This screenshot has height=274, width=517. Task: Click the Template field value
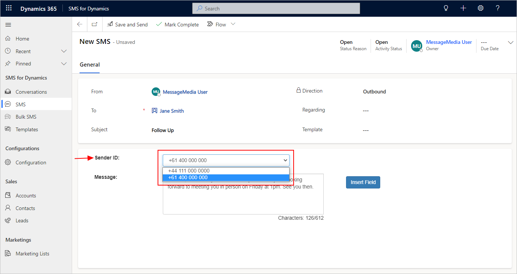[x=366, y=130]
